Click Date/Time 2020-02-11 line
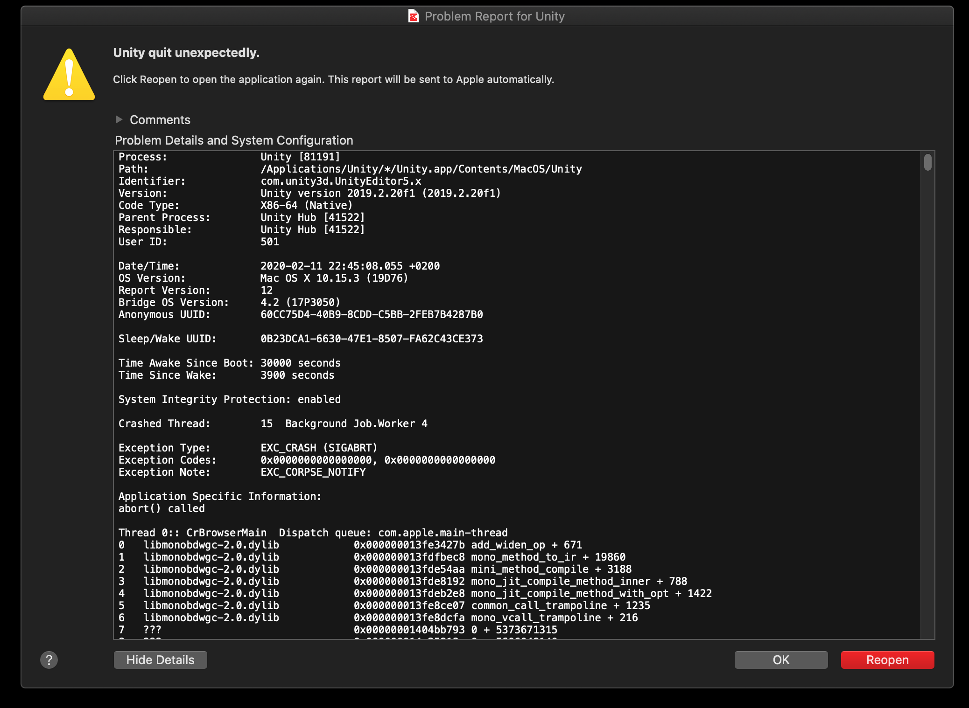The image size is (969, 708). point(279,266)
